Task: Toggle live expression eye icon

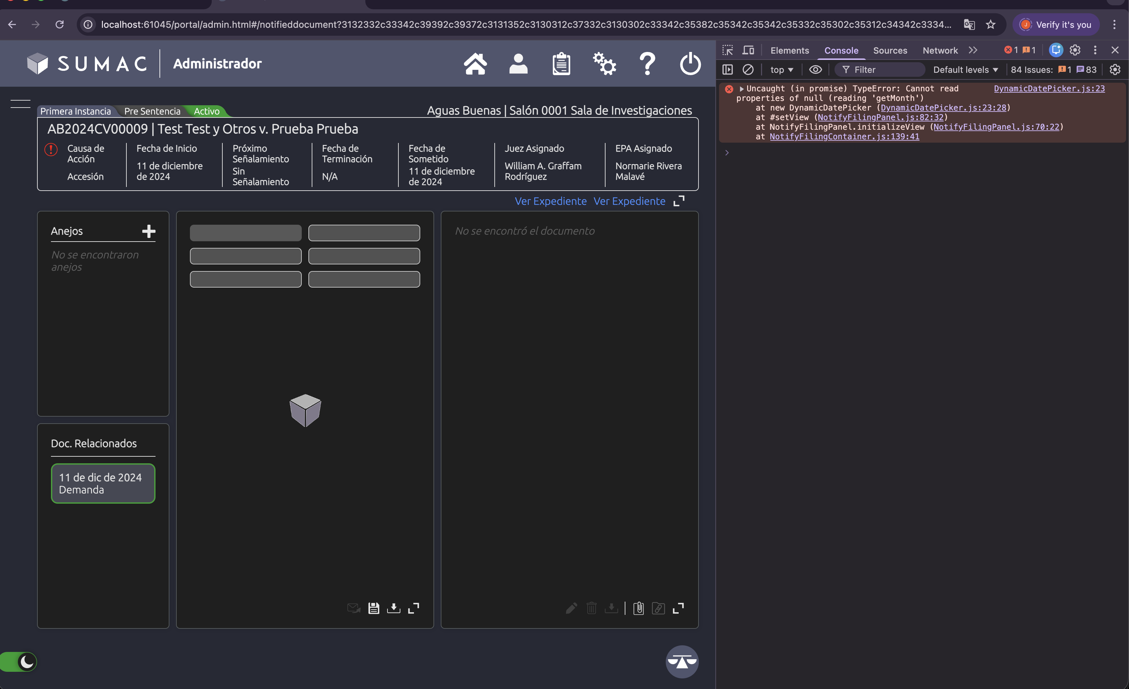Action: (815, 69)
